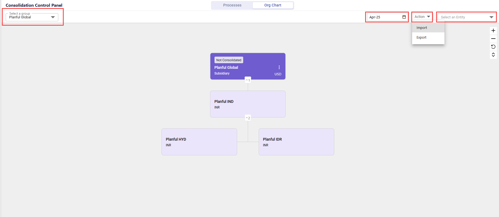Switch to the Processes tab
The image size is (499, 217).
pyautogui.click(x=232, y=5)
